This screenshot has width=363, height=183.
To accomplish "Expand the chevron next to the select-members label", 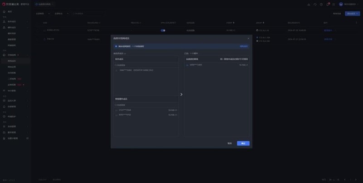I will click(x=125, y=54).
